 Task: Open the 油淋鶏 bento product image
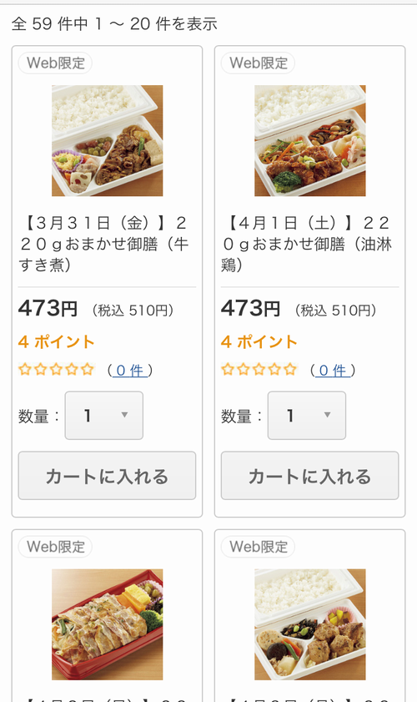[309, 140]
